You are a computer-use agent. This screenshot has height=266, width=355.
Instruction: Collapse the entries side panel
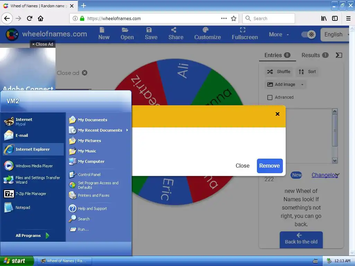point(339,55)
